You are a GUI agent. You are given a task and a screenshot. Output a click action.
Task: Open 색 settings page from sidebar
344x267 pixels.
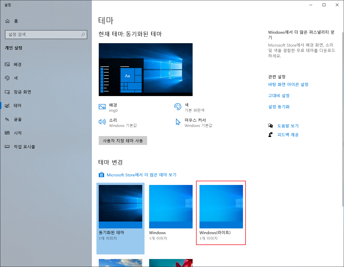click(x=46, y=78)
